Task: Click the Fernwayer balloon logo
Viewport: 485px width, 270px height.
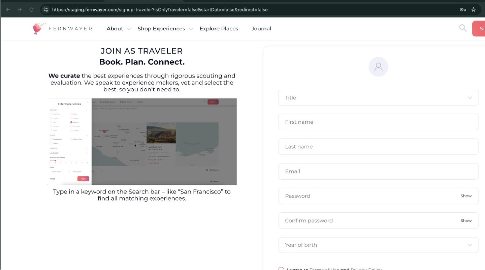Action: pyautogui.click(x=38, y=29)
